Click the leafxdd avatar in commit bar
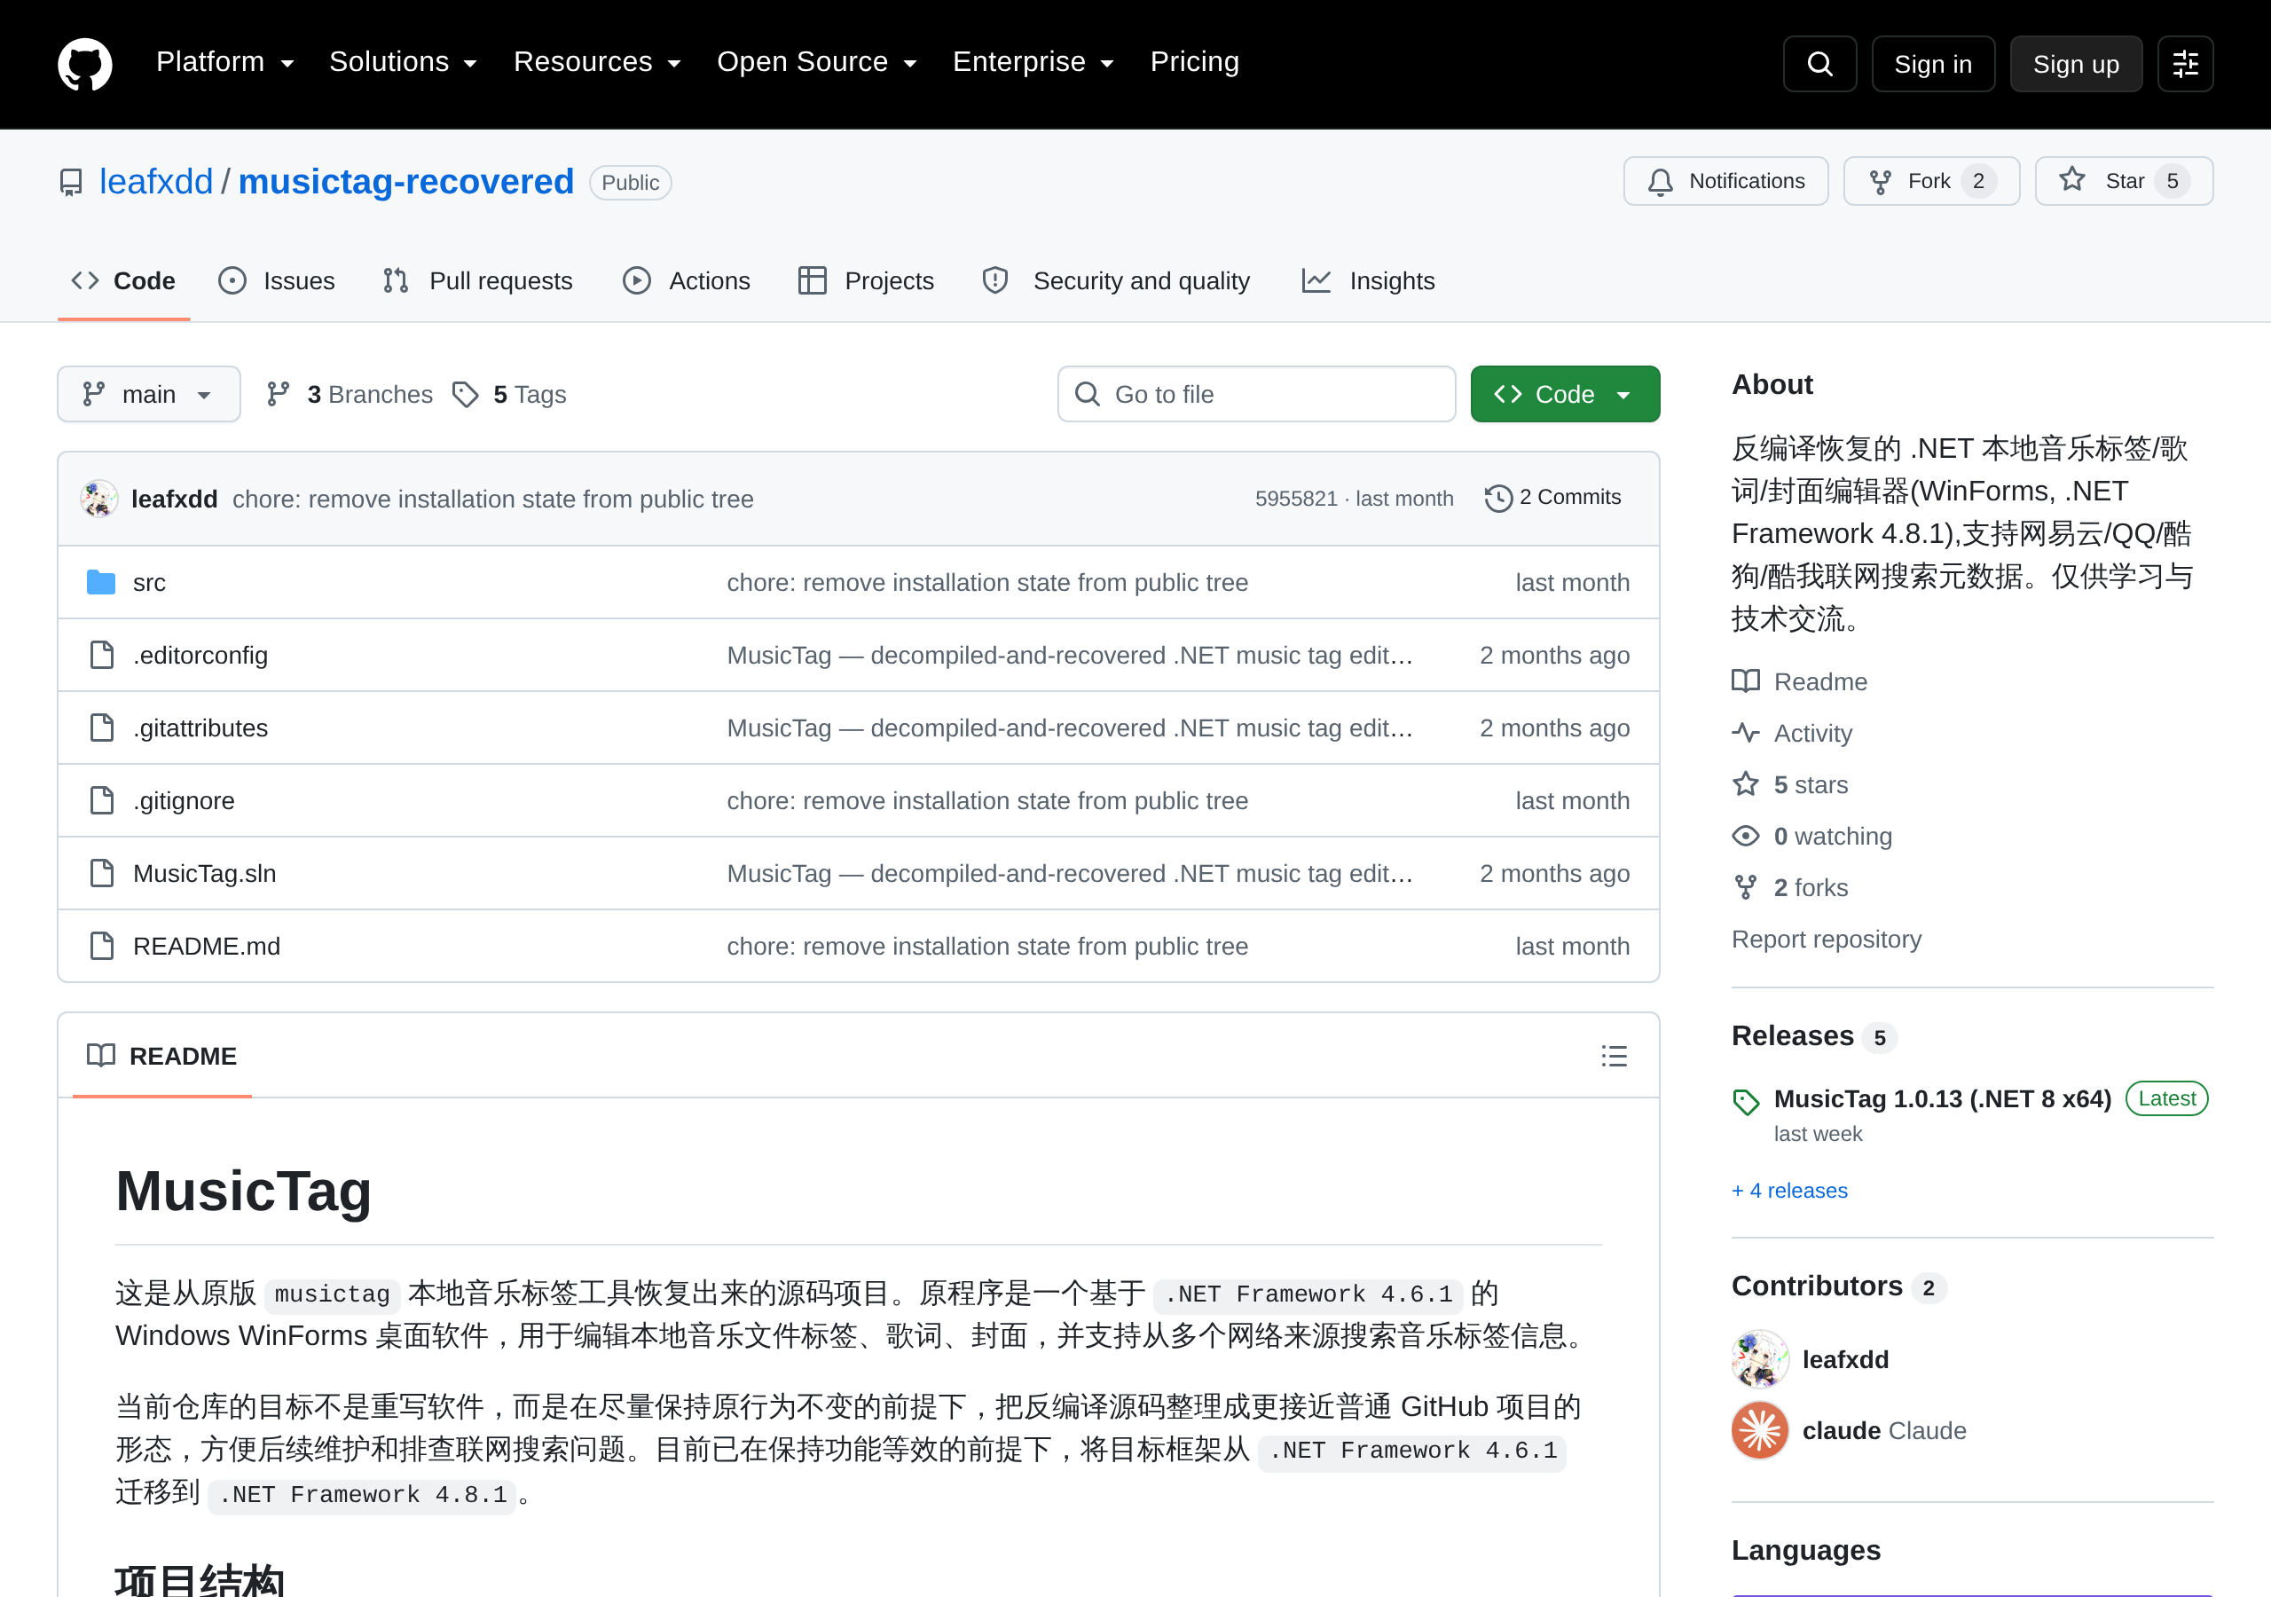Viewport: 2271px width, 1597px height. click(x=98, y=499)
